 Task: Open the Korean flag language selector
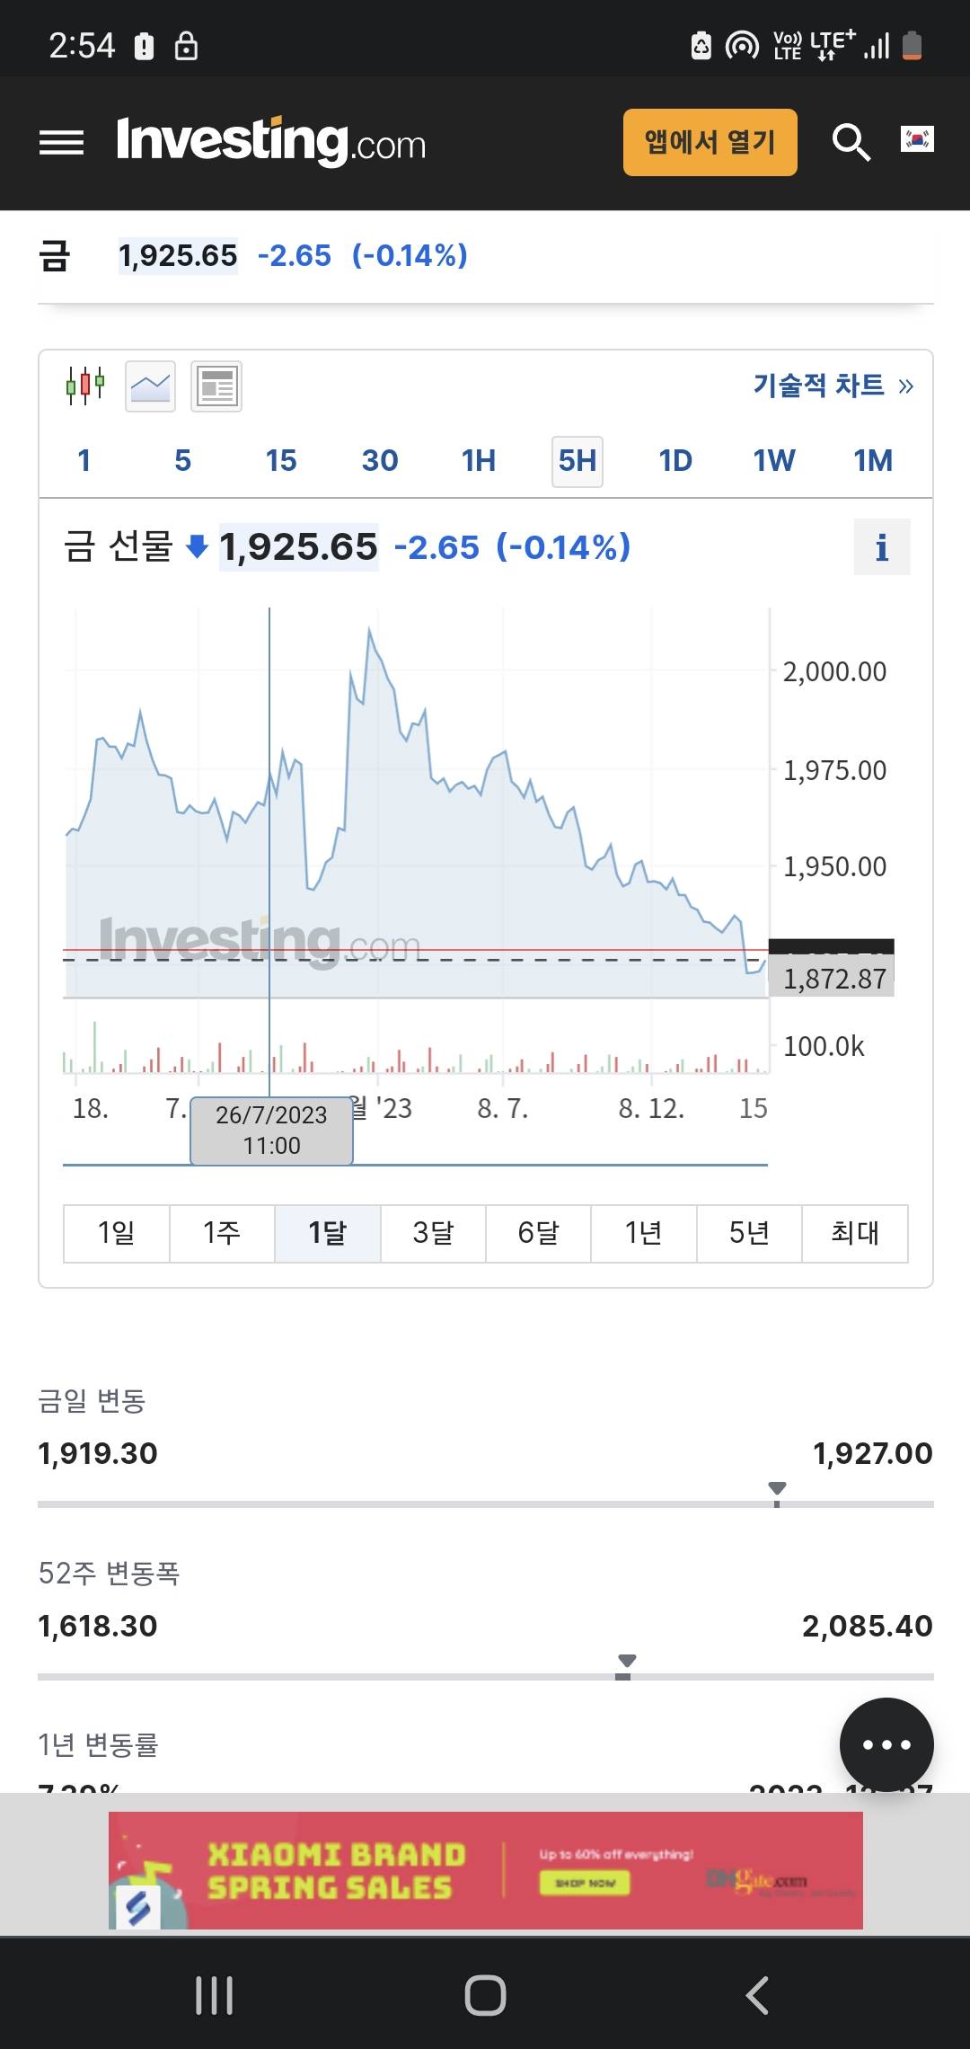click(917, 139)
